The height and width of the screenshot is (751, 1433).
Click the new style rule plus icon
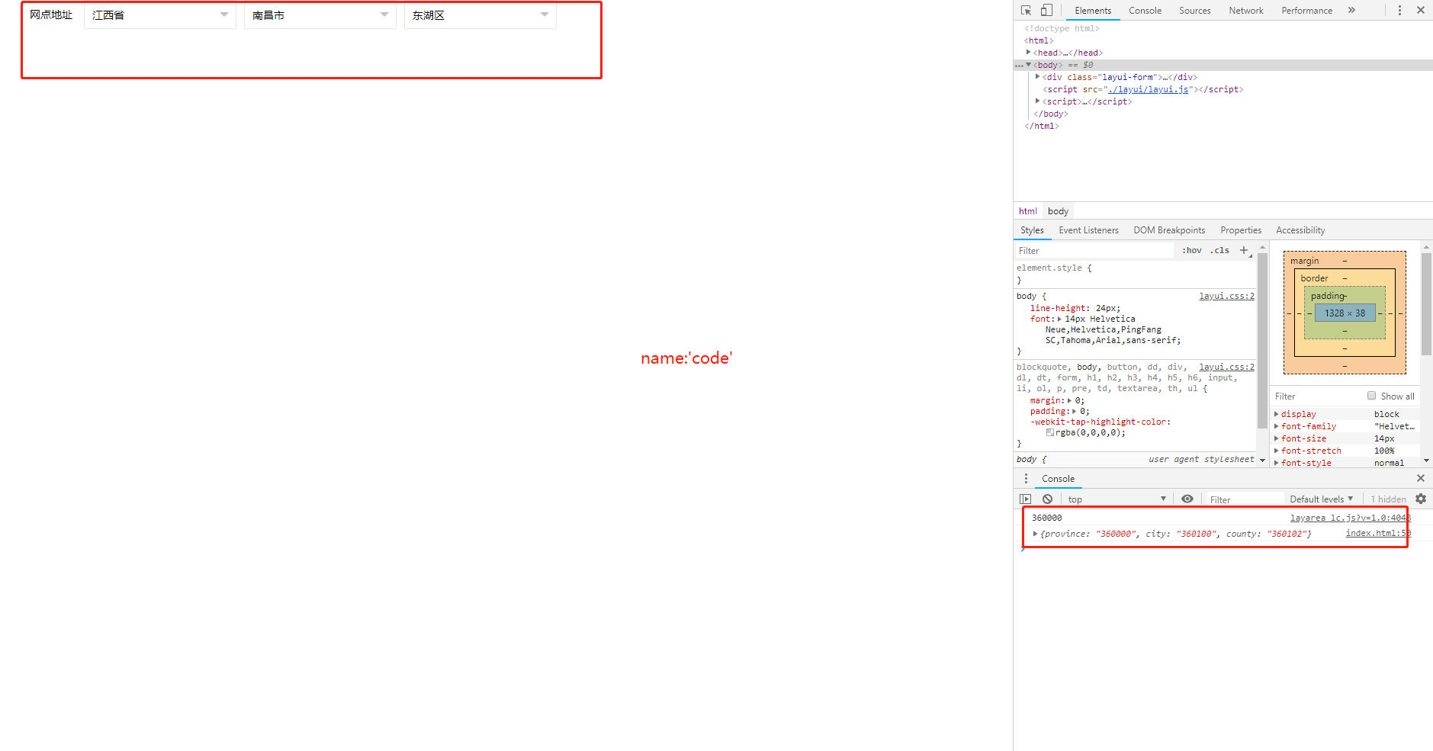(x=1244, y=250)
